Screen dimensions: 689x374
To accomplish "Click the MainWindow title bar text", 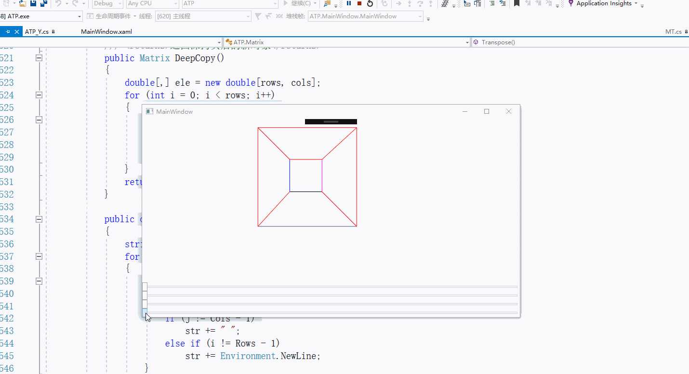I will (x=174, y=111).
